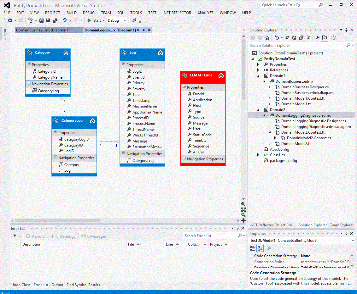
Task: Click Refresh icon in Solution Explorer toolbar
Action: click(294, 38)
